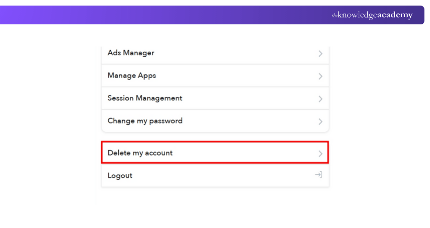Click the 'knowledge' word in the header logo
The height and width of the screenshot is (228, 430).
(x=357, y=15)
